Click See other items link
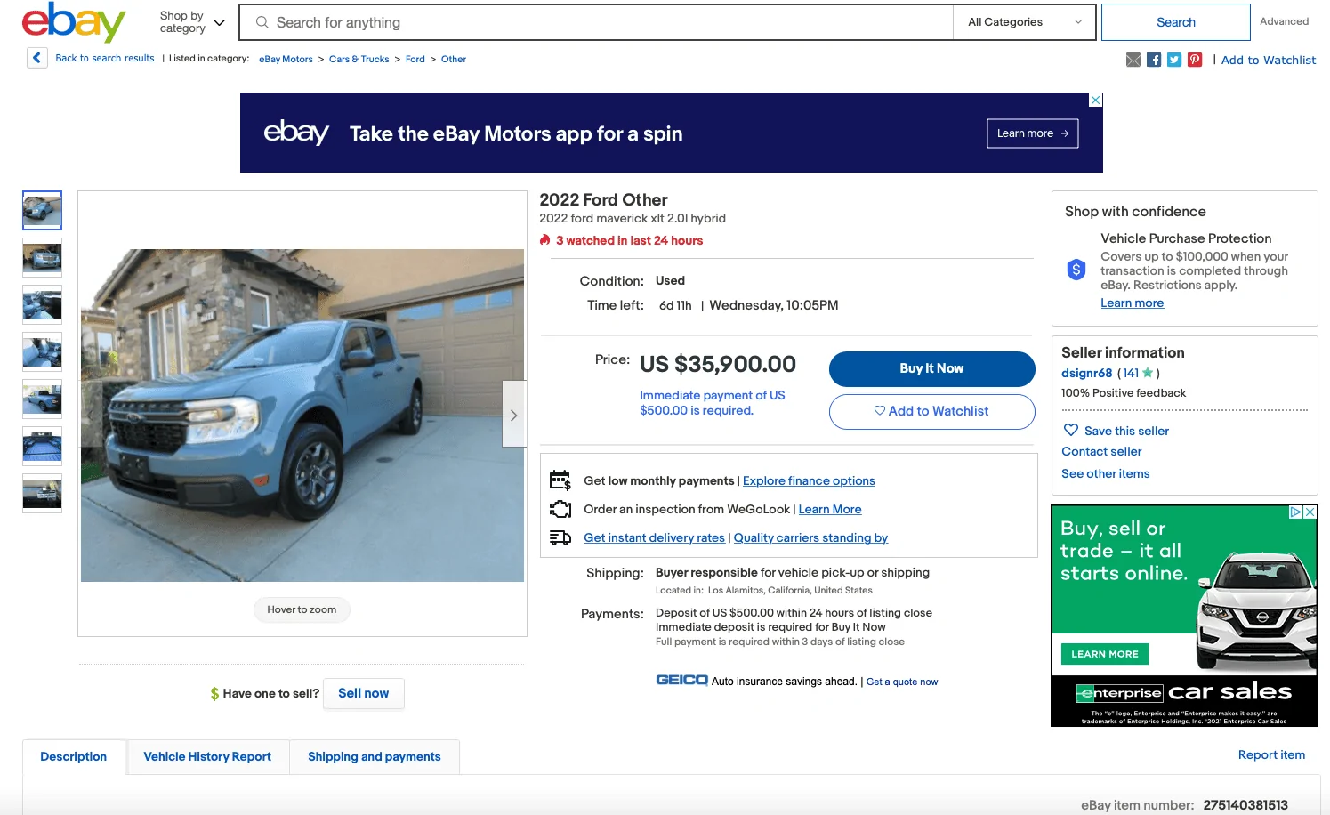This screenshot has width=1330, height=815. pyautogui.click(x=1105, y=474)
